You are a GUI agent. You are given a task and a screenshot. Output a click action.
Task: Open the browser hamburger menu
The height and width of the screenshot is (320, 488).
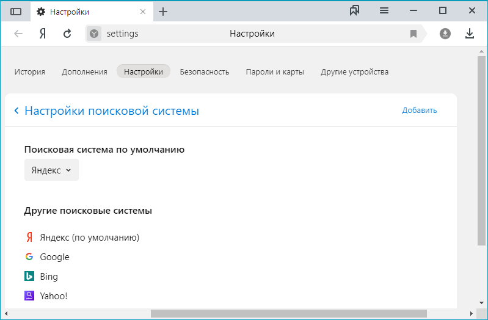pyautogui.click(x=384, y=10)
